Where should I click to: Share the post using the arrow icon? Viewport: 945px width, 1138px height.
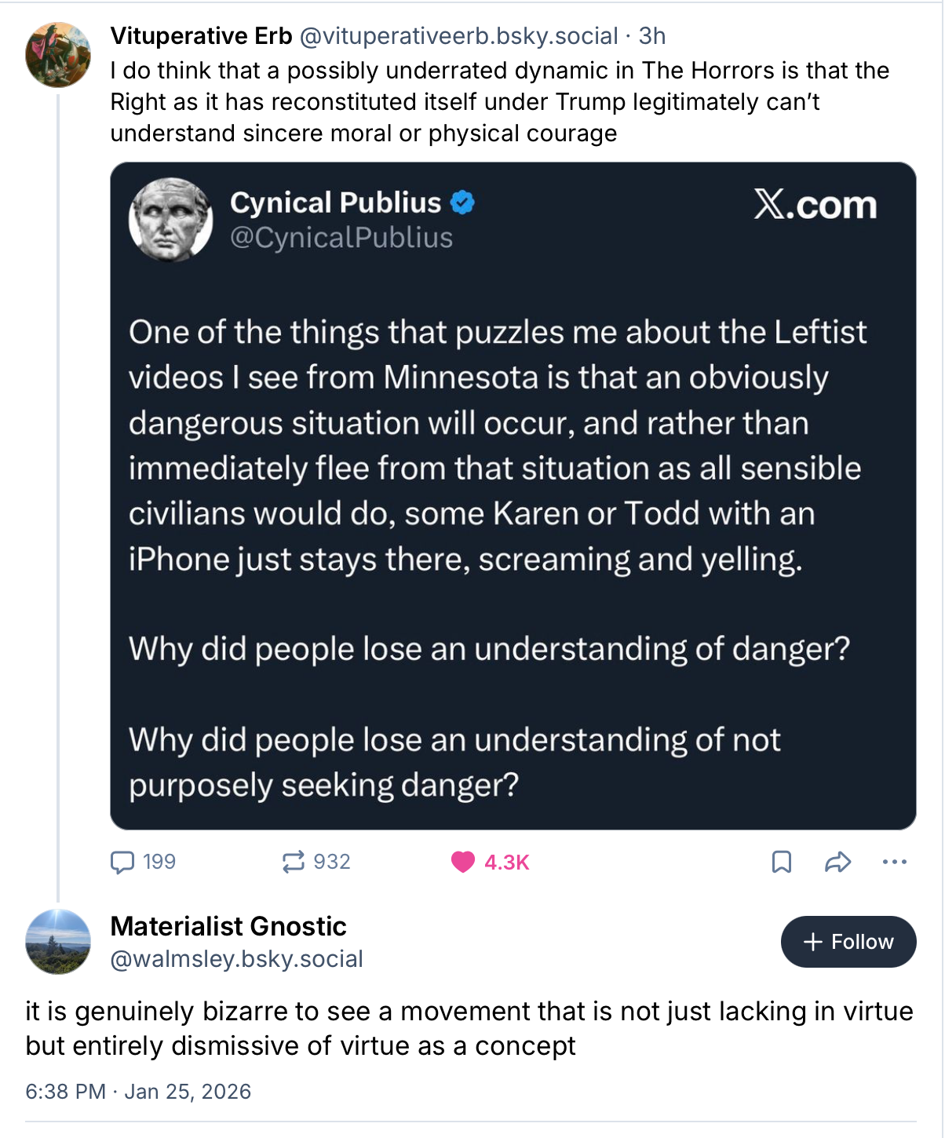[x=837, y=863]
